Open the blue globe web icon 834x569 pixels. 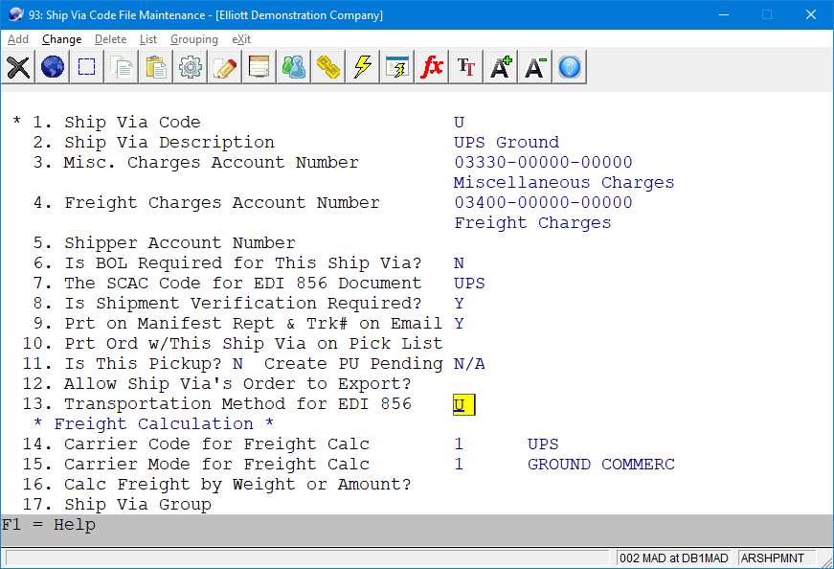pyautogui.click(x=53, y=67)
